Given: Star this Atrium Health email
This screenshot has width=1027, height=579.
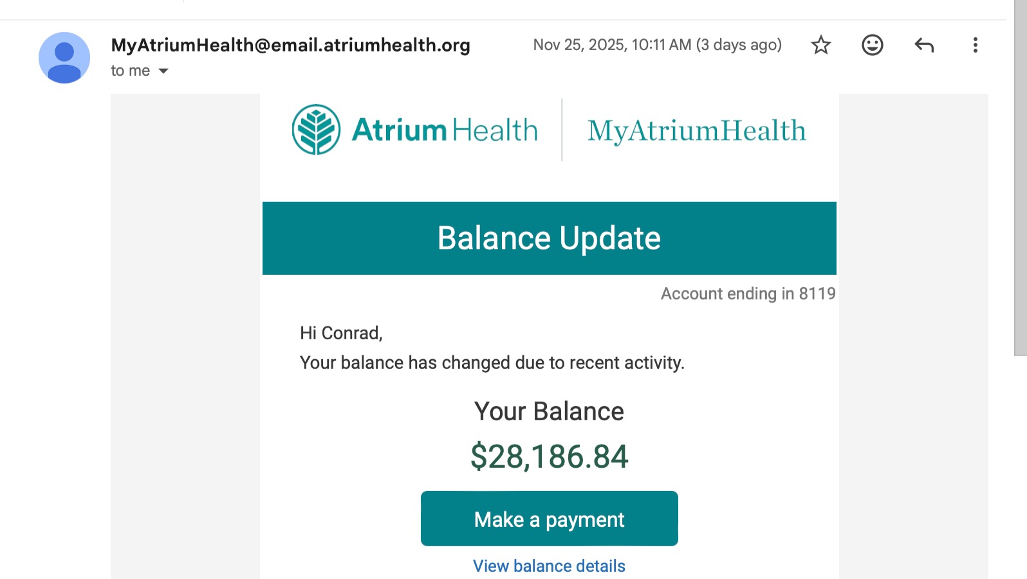Looking at the screenshot, I should click(x=820, y=45).
